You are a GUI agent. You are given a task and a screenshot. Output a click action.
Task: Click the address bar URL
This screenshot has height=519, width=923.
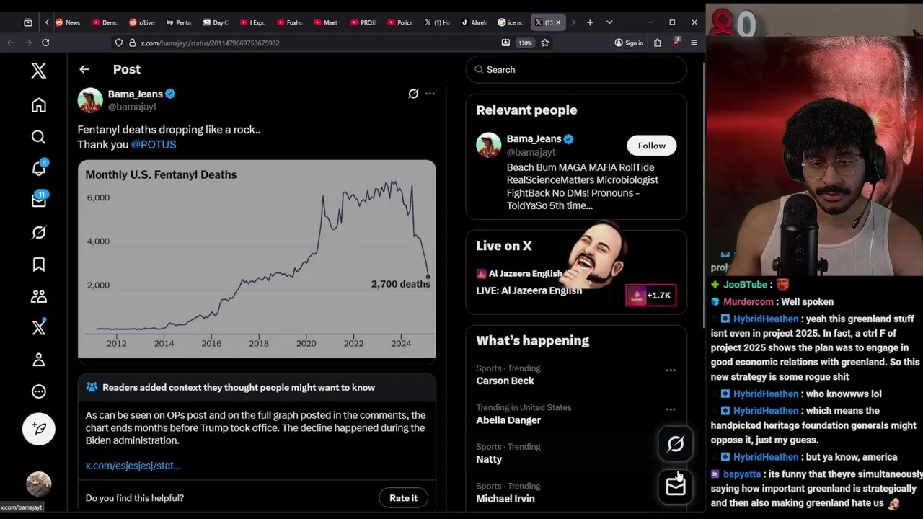click(x=210, y=43)
